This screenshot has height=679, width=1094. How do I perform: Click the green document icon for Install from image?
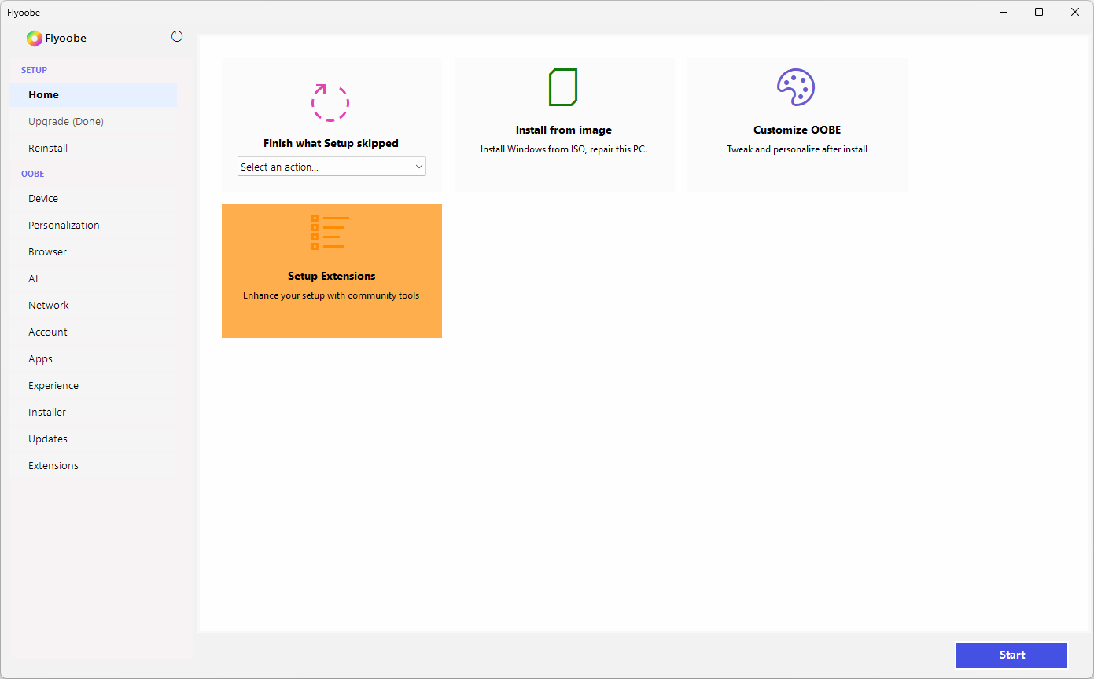coord(563,87)
